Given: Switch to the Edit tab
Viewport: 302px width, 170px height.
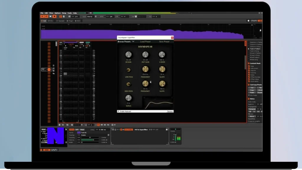Looking at the screenshot, I should (44, 21).
